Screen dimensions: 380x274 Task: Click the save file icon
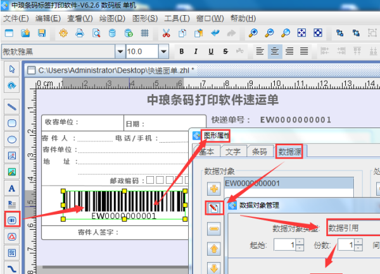click(x=41, y=33)
